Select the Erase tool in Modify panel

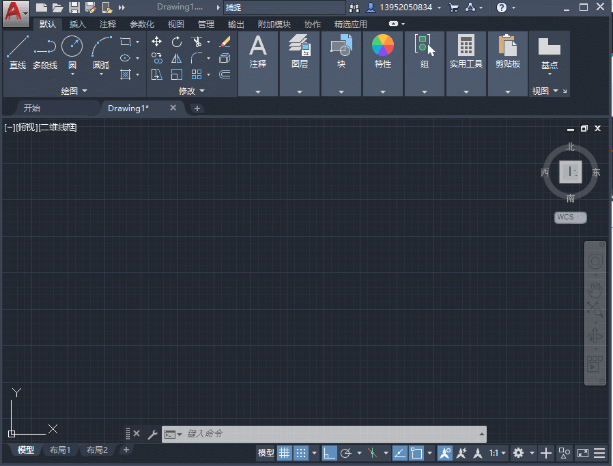pyautogui.click(x=225, y=41)
